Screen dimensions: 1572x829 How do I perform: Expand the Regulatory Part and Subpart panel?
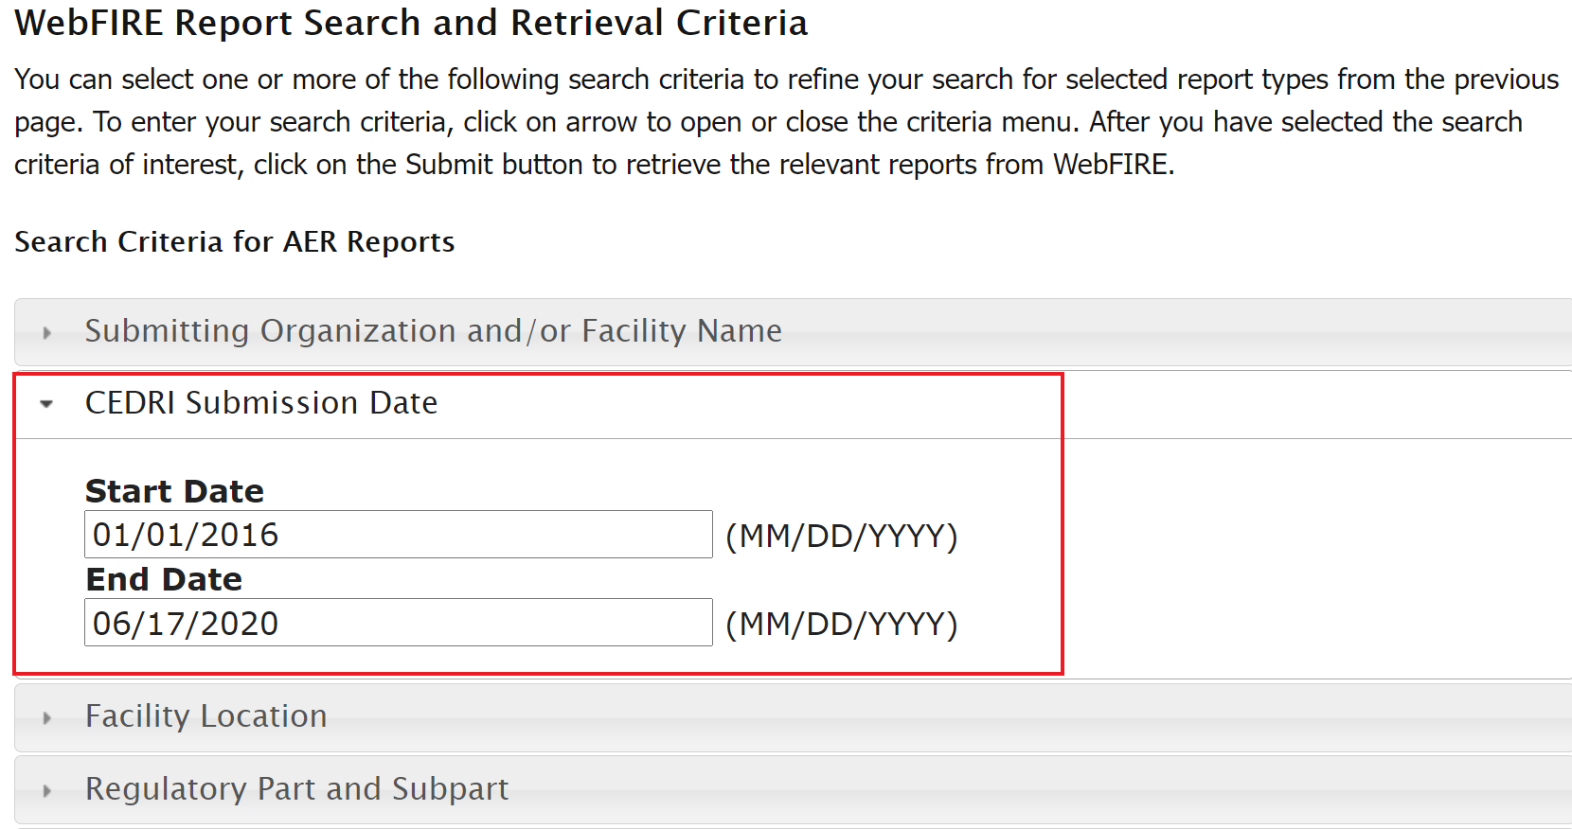[794, 789]
